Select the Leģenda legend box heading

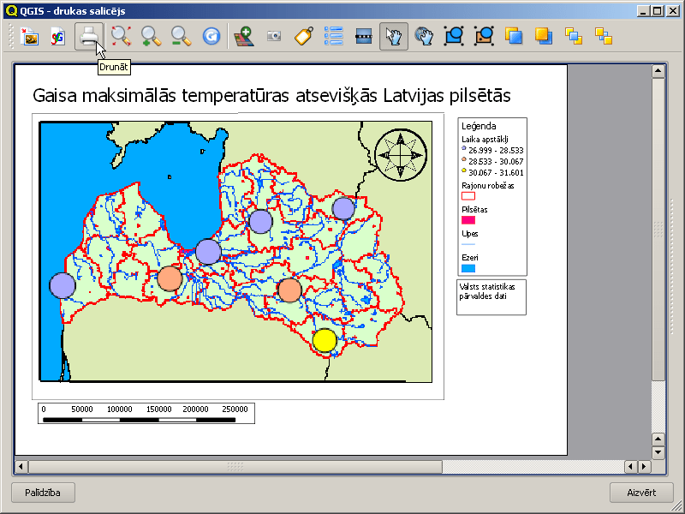pyautogui.click(x=479, y=126)
